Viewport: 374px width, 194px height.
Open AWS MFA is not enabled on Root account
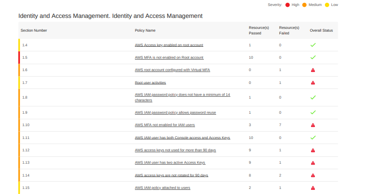[x=169, y=57]
